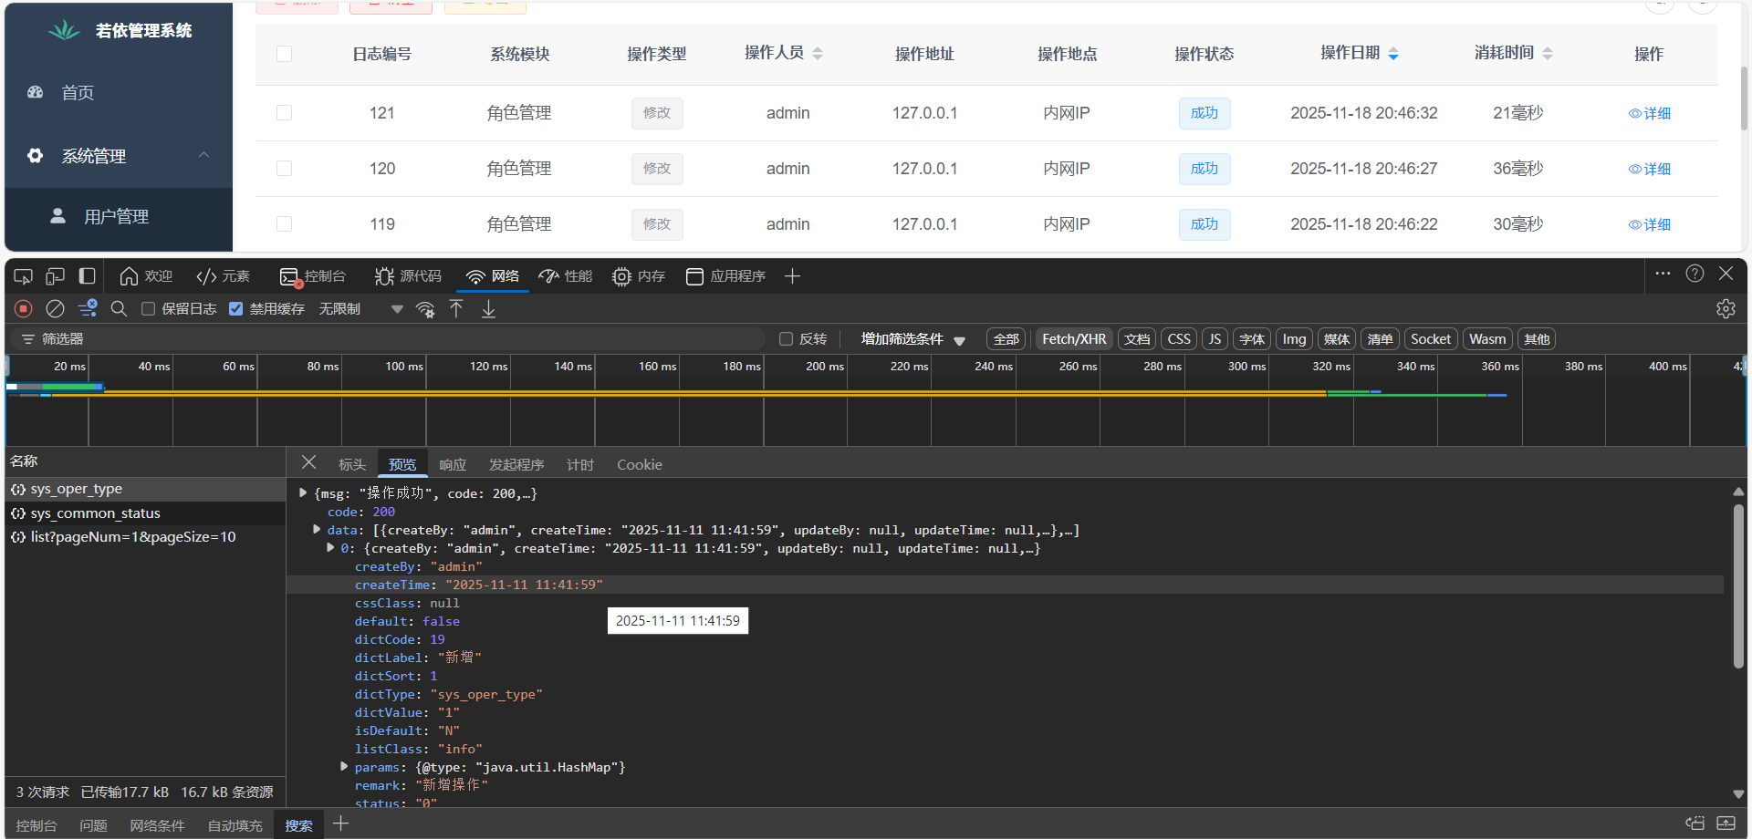Viewport: 1752px width, 839px height.
Task: Click the system management gear icon
Action: pyautogui.click(x=36, y=156)
